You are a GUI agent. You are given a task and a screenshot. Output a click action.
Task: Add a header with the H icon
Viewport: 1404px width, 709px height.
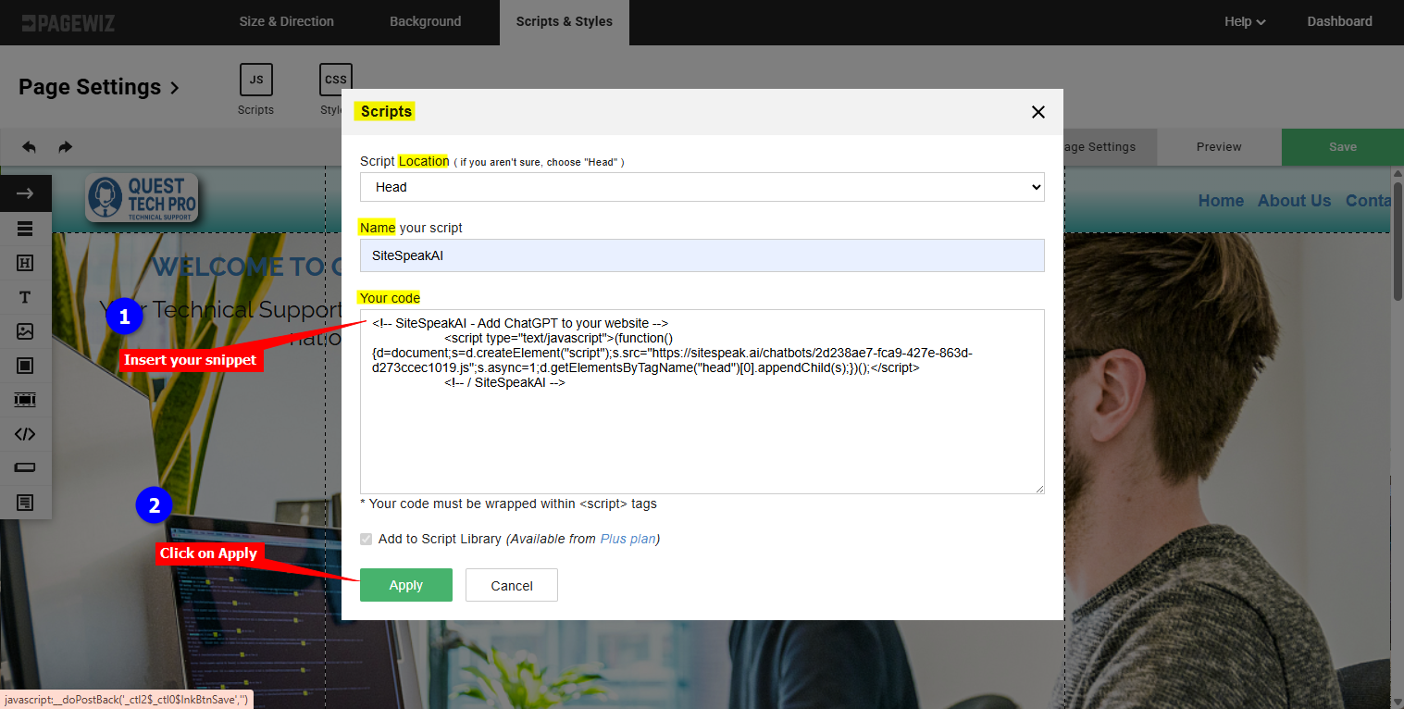point(25,263)
